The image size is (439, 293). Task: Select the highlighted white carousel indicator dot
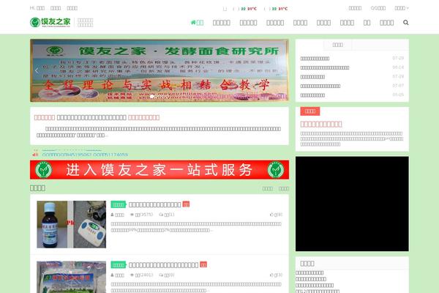click(152, 96)
